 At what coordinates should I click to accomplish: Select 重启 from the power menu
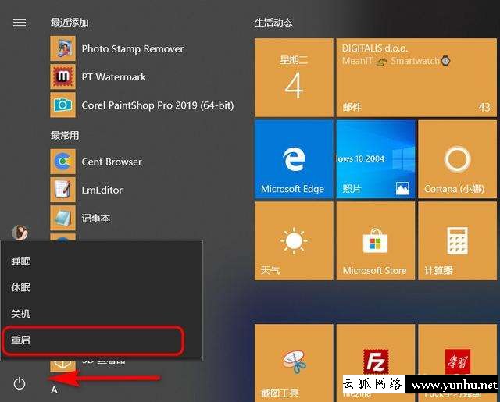point(102,340)
